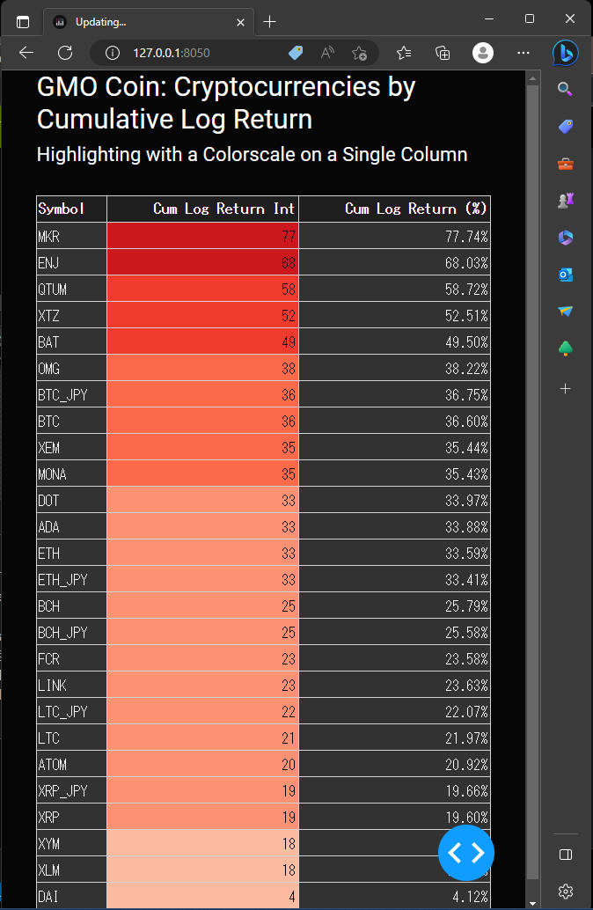Select the MONA symbol cell

[x=71, y=473]
